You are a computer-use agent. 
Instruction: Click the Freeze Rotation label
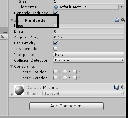point(33,78)
